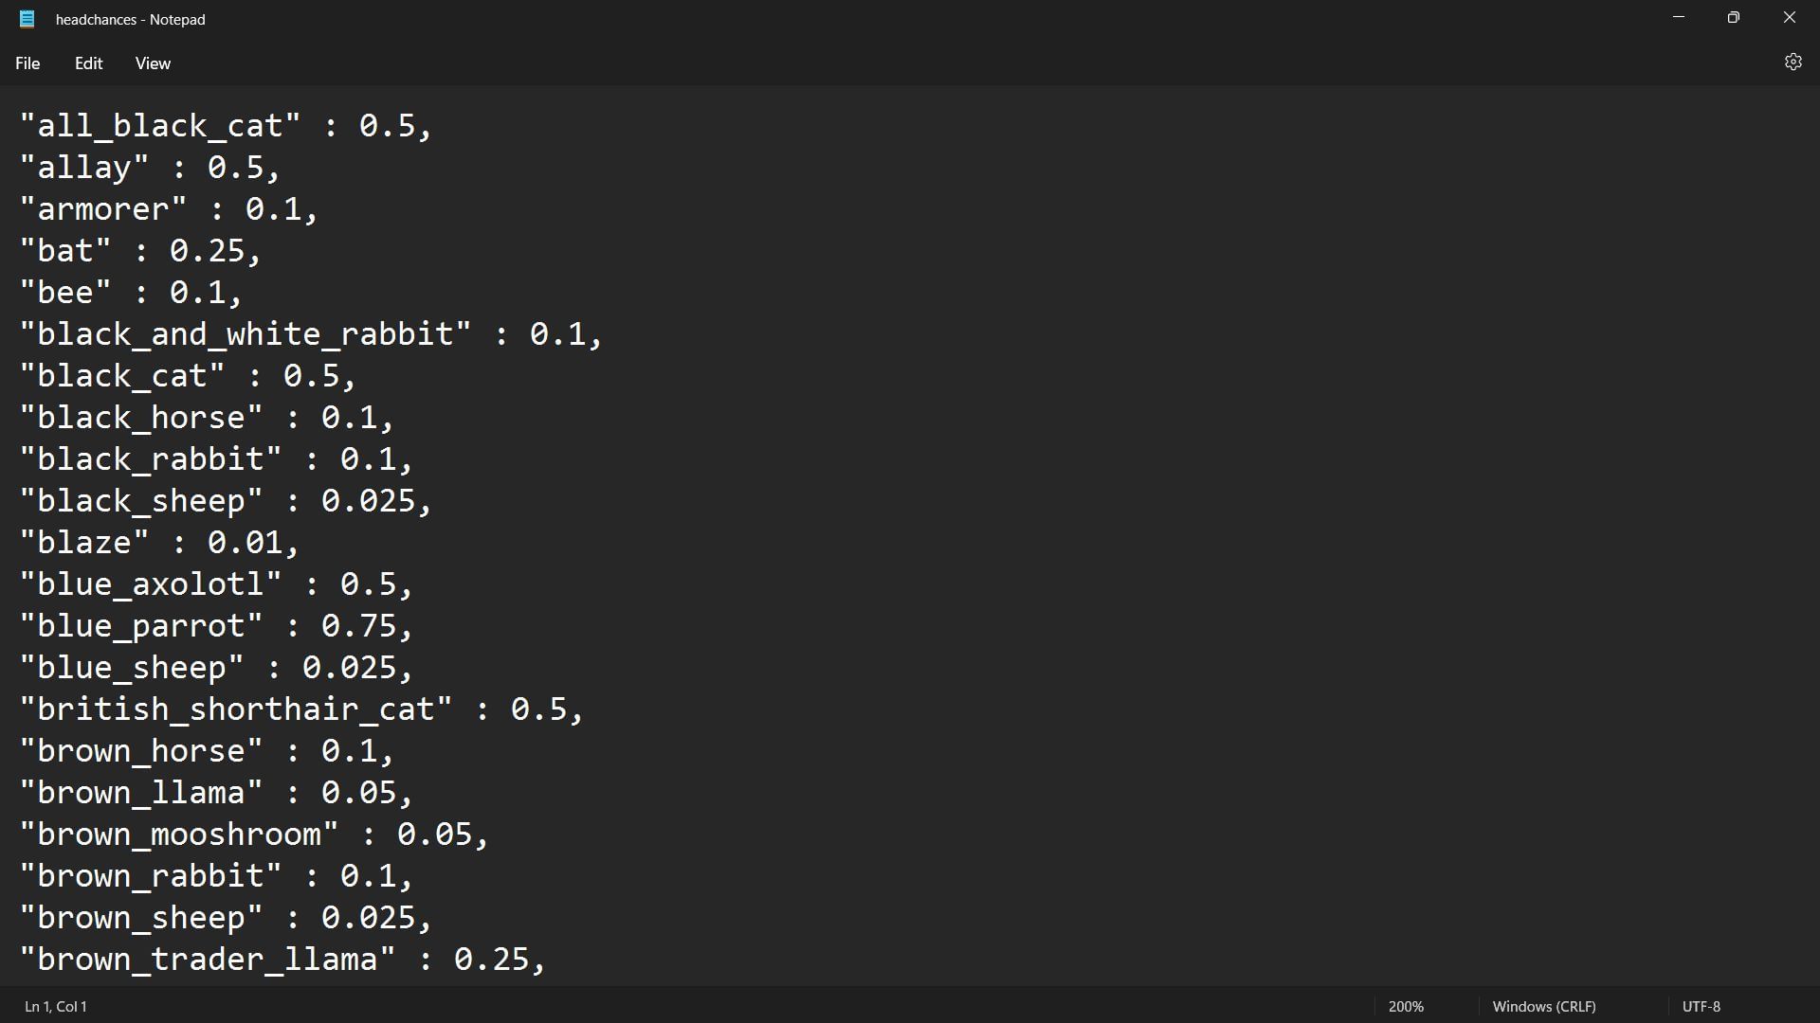Place cursor in the "all_black_cat" line
Viewport: 1820px width, 1023px height.
[159, 126]
